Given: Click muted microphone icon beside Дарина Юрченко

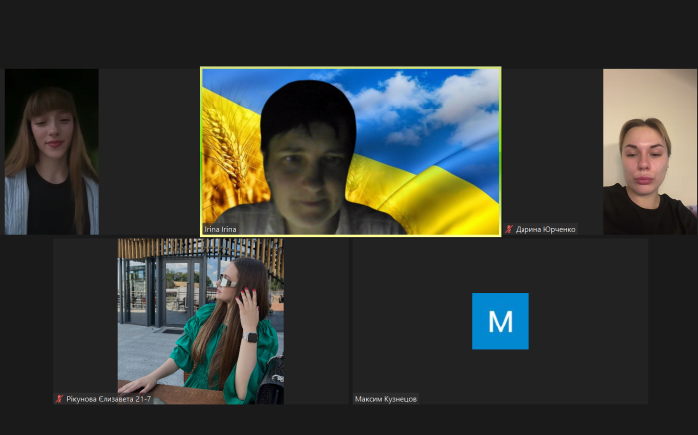Looking at the screenshot, I should coord(509,229).
